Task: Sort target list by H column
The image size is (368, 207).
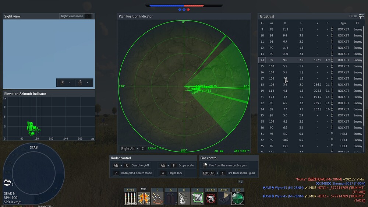Action: 301,23
